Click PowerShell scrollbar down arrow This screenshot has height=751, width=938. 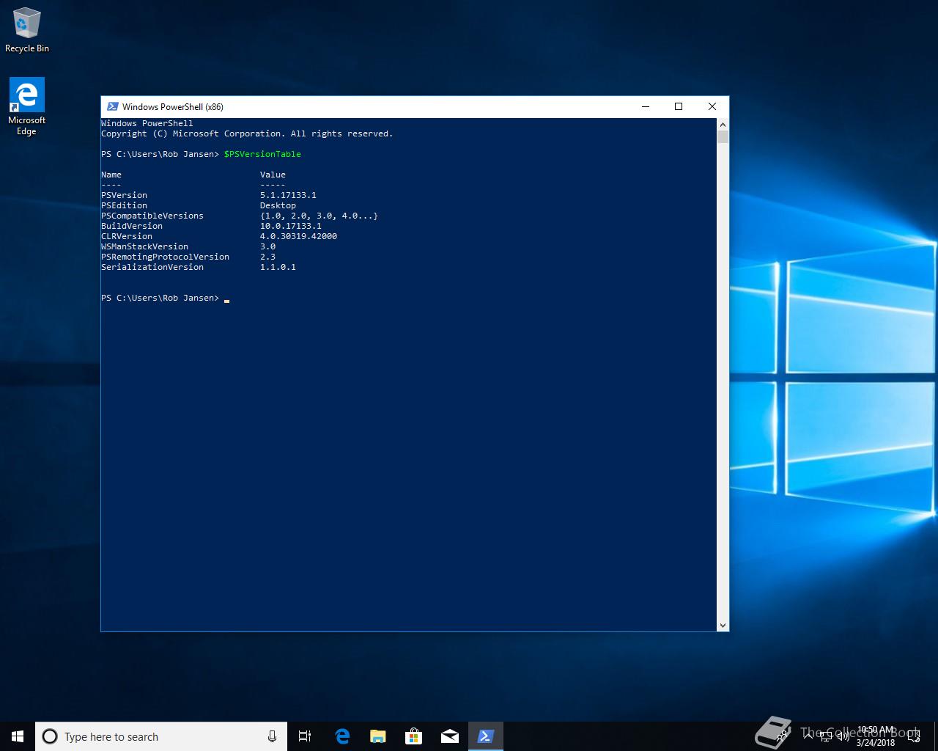(723, 625)
